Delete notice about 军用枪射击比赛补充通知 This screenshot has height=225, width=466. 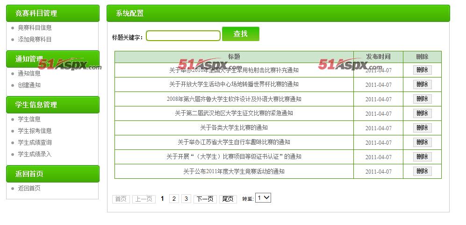tap(423, 70)
